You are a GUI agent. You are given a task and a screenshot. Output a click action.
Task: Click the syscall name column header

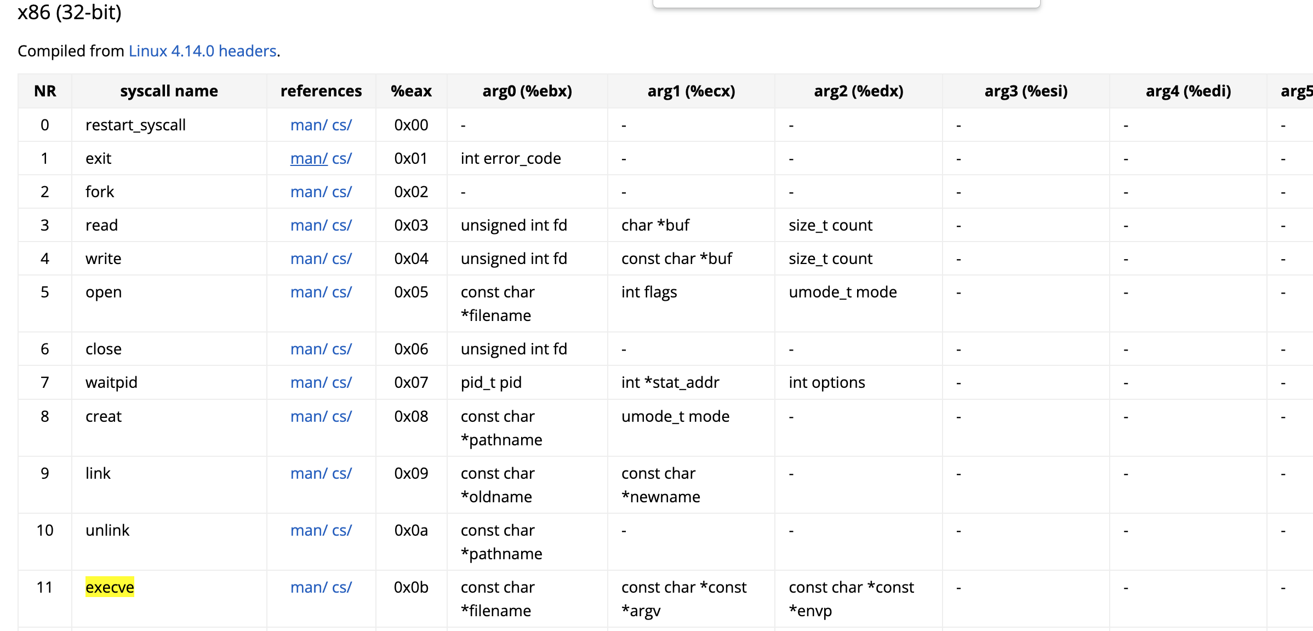[x=169, y=91]
